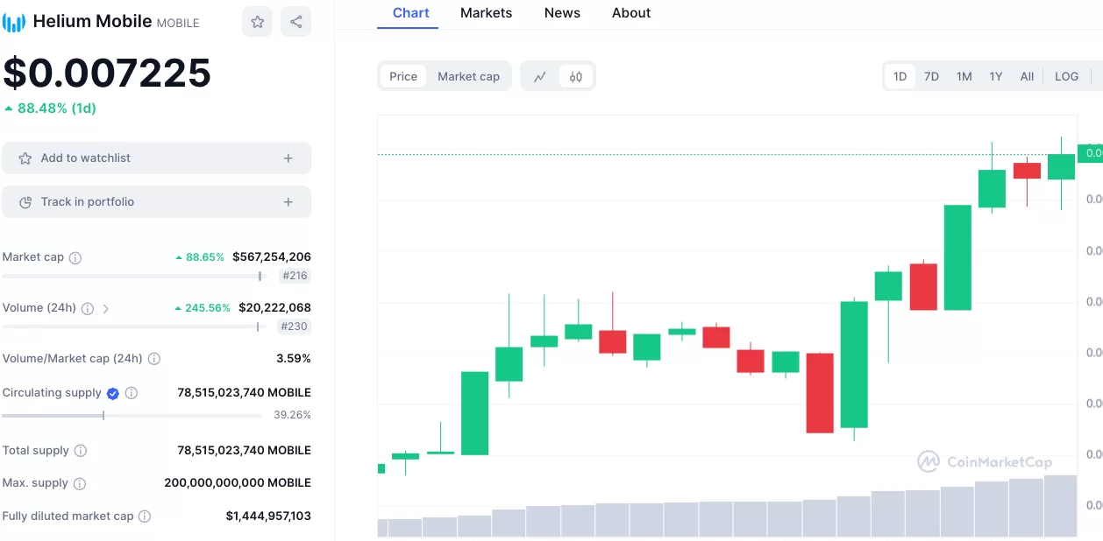Select the 1D time range
The image size is (1103, 541).
[x=900, y=76]
